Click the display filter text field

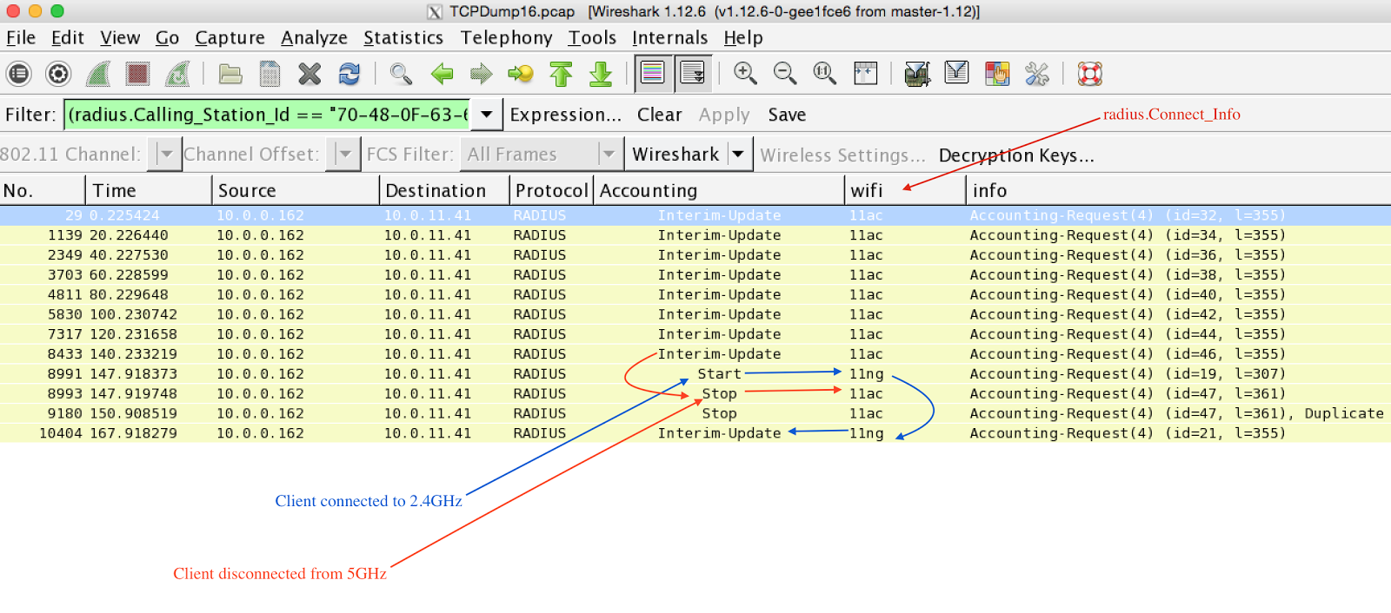(268, 115)
